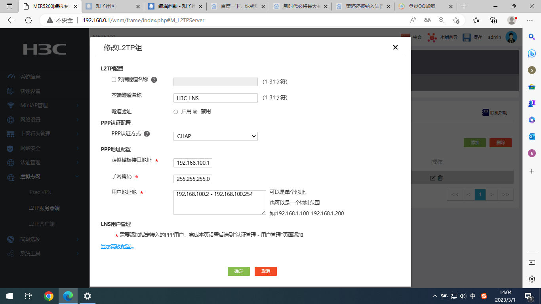Open Task View on the taskbar
Viewport: 541px width, 304px height.
coord(29,296)
